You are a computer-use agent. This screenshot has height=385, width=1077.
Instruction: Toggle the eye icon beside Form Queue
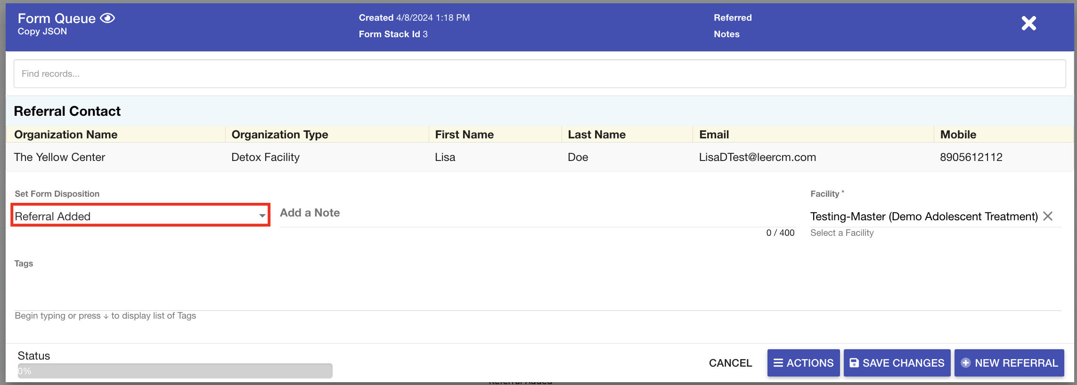pos(107,18)
